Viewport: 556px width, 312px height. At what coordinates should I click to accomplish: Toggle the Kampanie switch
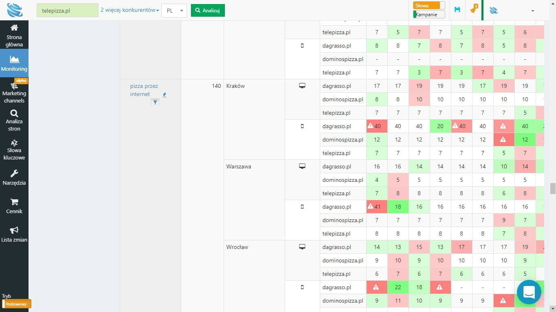(x=429, y=15)
